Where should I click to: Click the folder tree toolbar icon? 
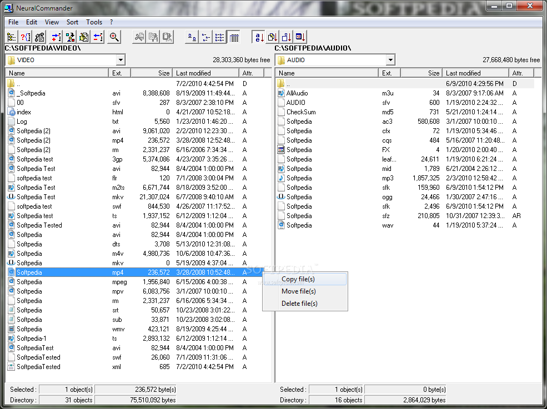point(12,37)
